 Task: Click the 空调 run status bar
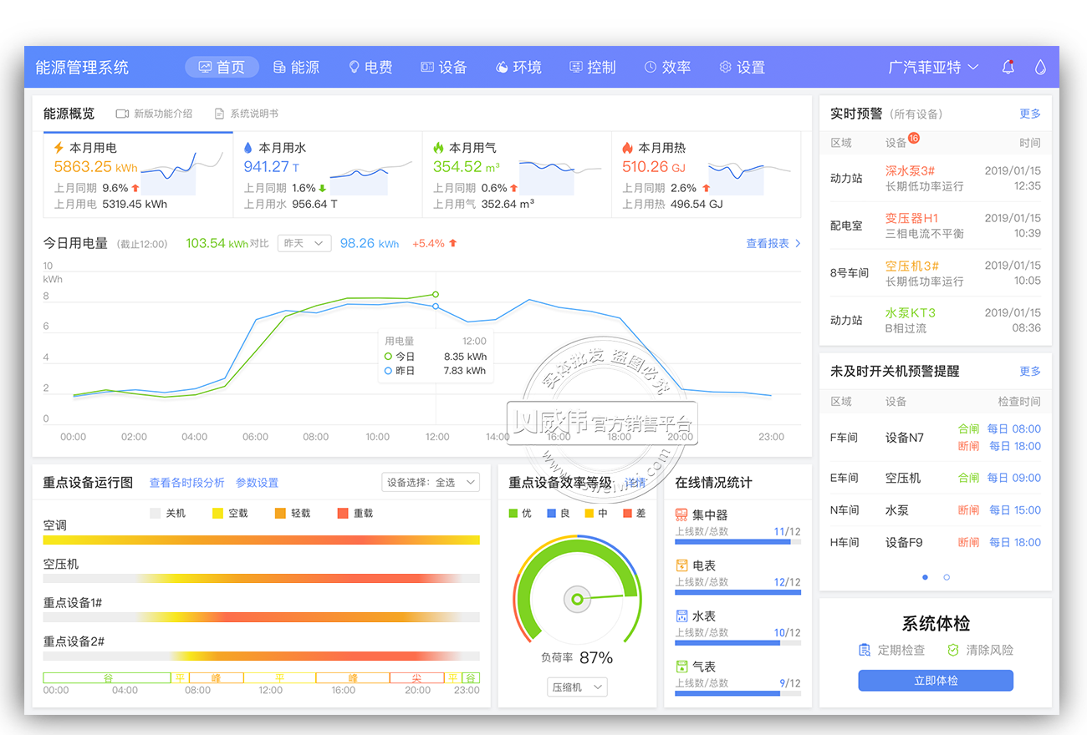[x=262, y=540]
